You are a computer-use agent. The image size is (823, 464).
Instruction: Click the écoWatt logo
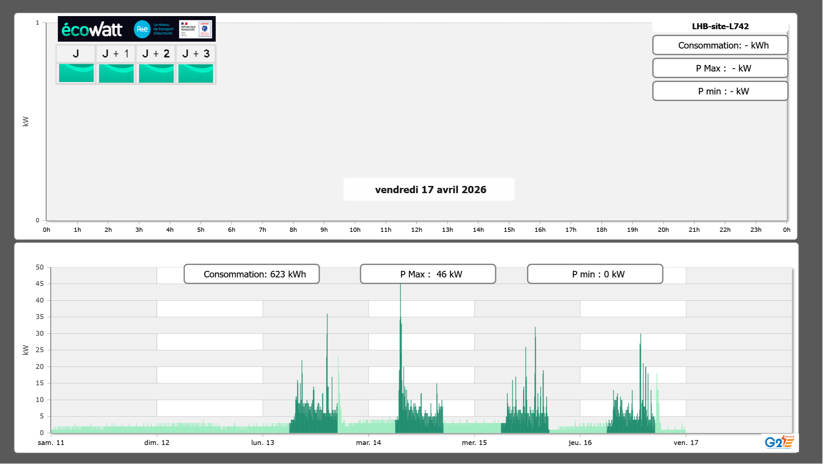coord(92,30)
